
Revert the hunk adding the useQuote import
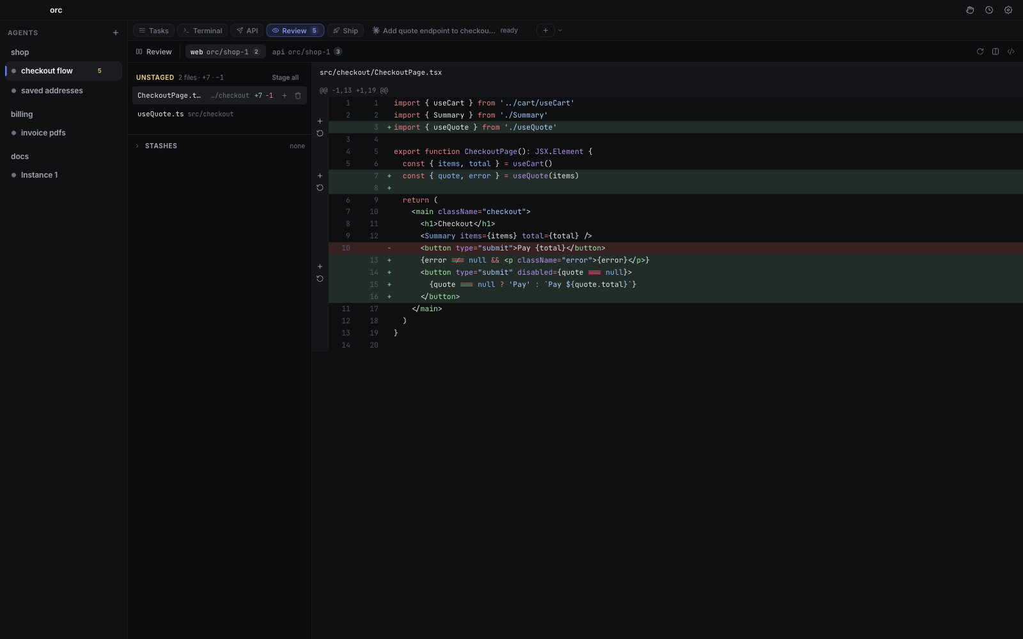point(320,134)
